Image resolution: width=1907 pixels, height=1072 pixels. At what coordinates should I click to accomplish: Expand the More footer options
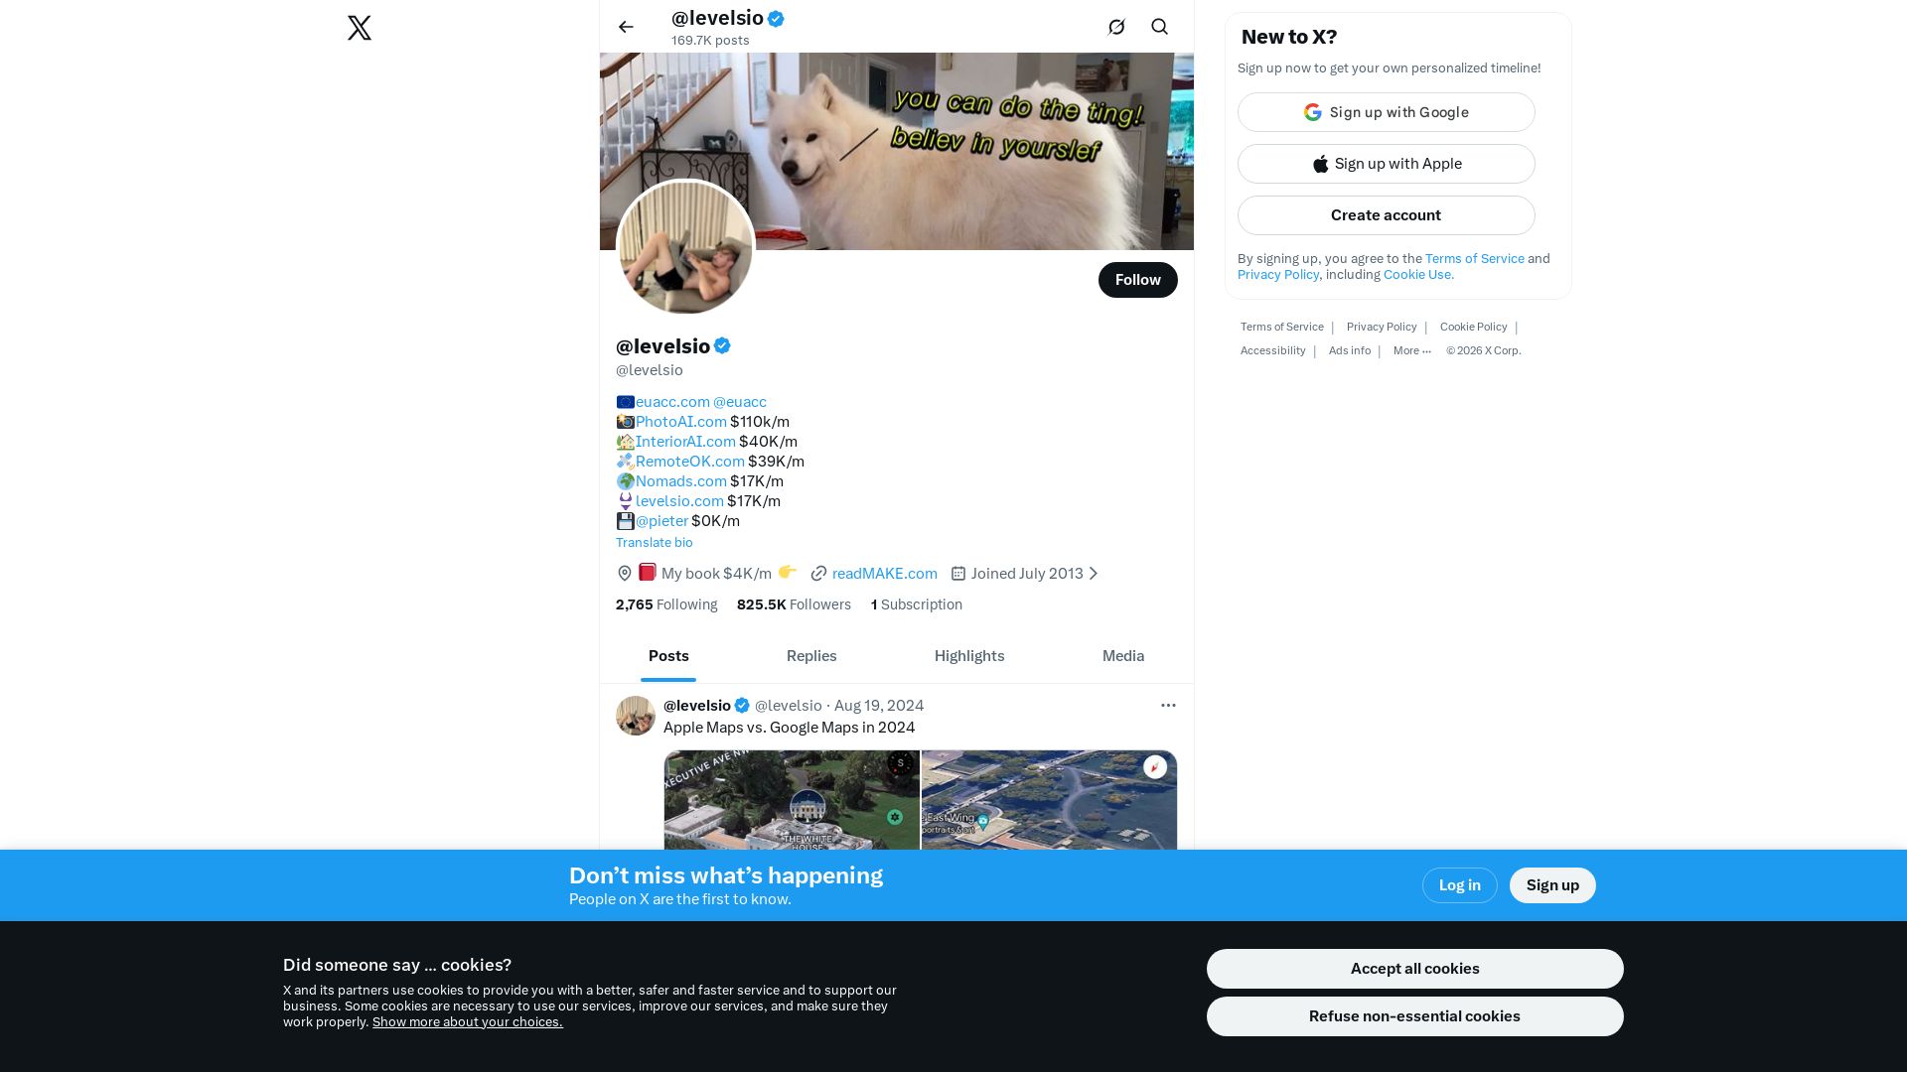(1411, 350)
